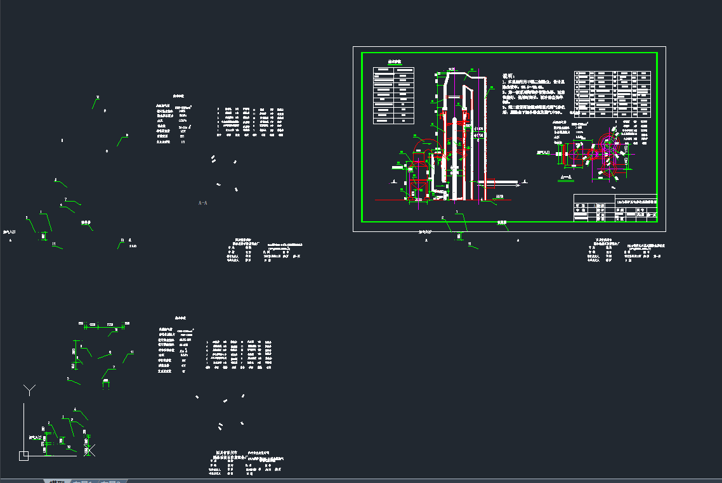
Task: Select the technical parameters table in frame
Action: click(393, 95)
